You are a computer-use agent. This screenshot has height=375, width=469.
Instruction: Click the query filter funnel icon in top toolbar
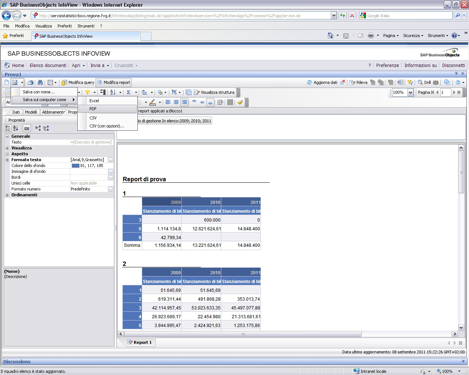[x=410, y=82]
